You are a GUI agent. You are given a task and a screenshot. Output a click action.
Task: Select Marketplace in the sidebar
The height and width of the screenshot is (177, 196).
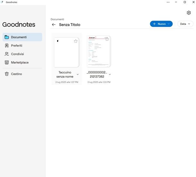tap(22, 62)
